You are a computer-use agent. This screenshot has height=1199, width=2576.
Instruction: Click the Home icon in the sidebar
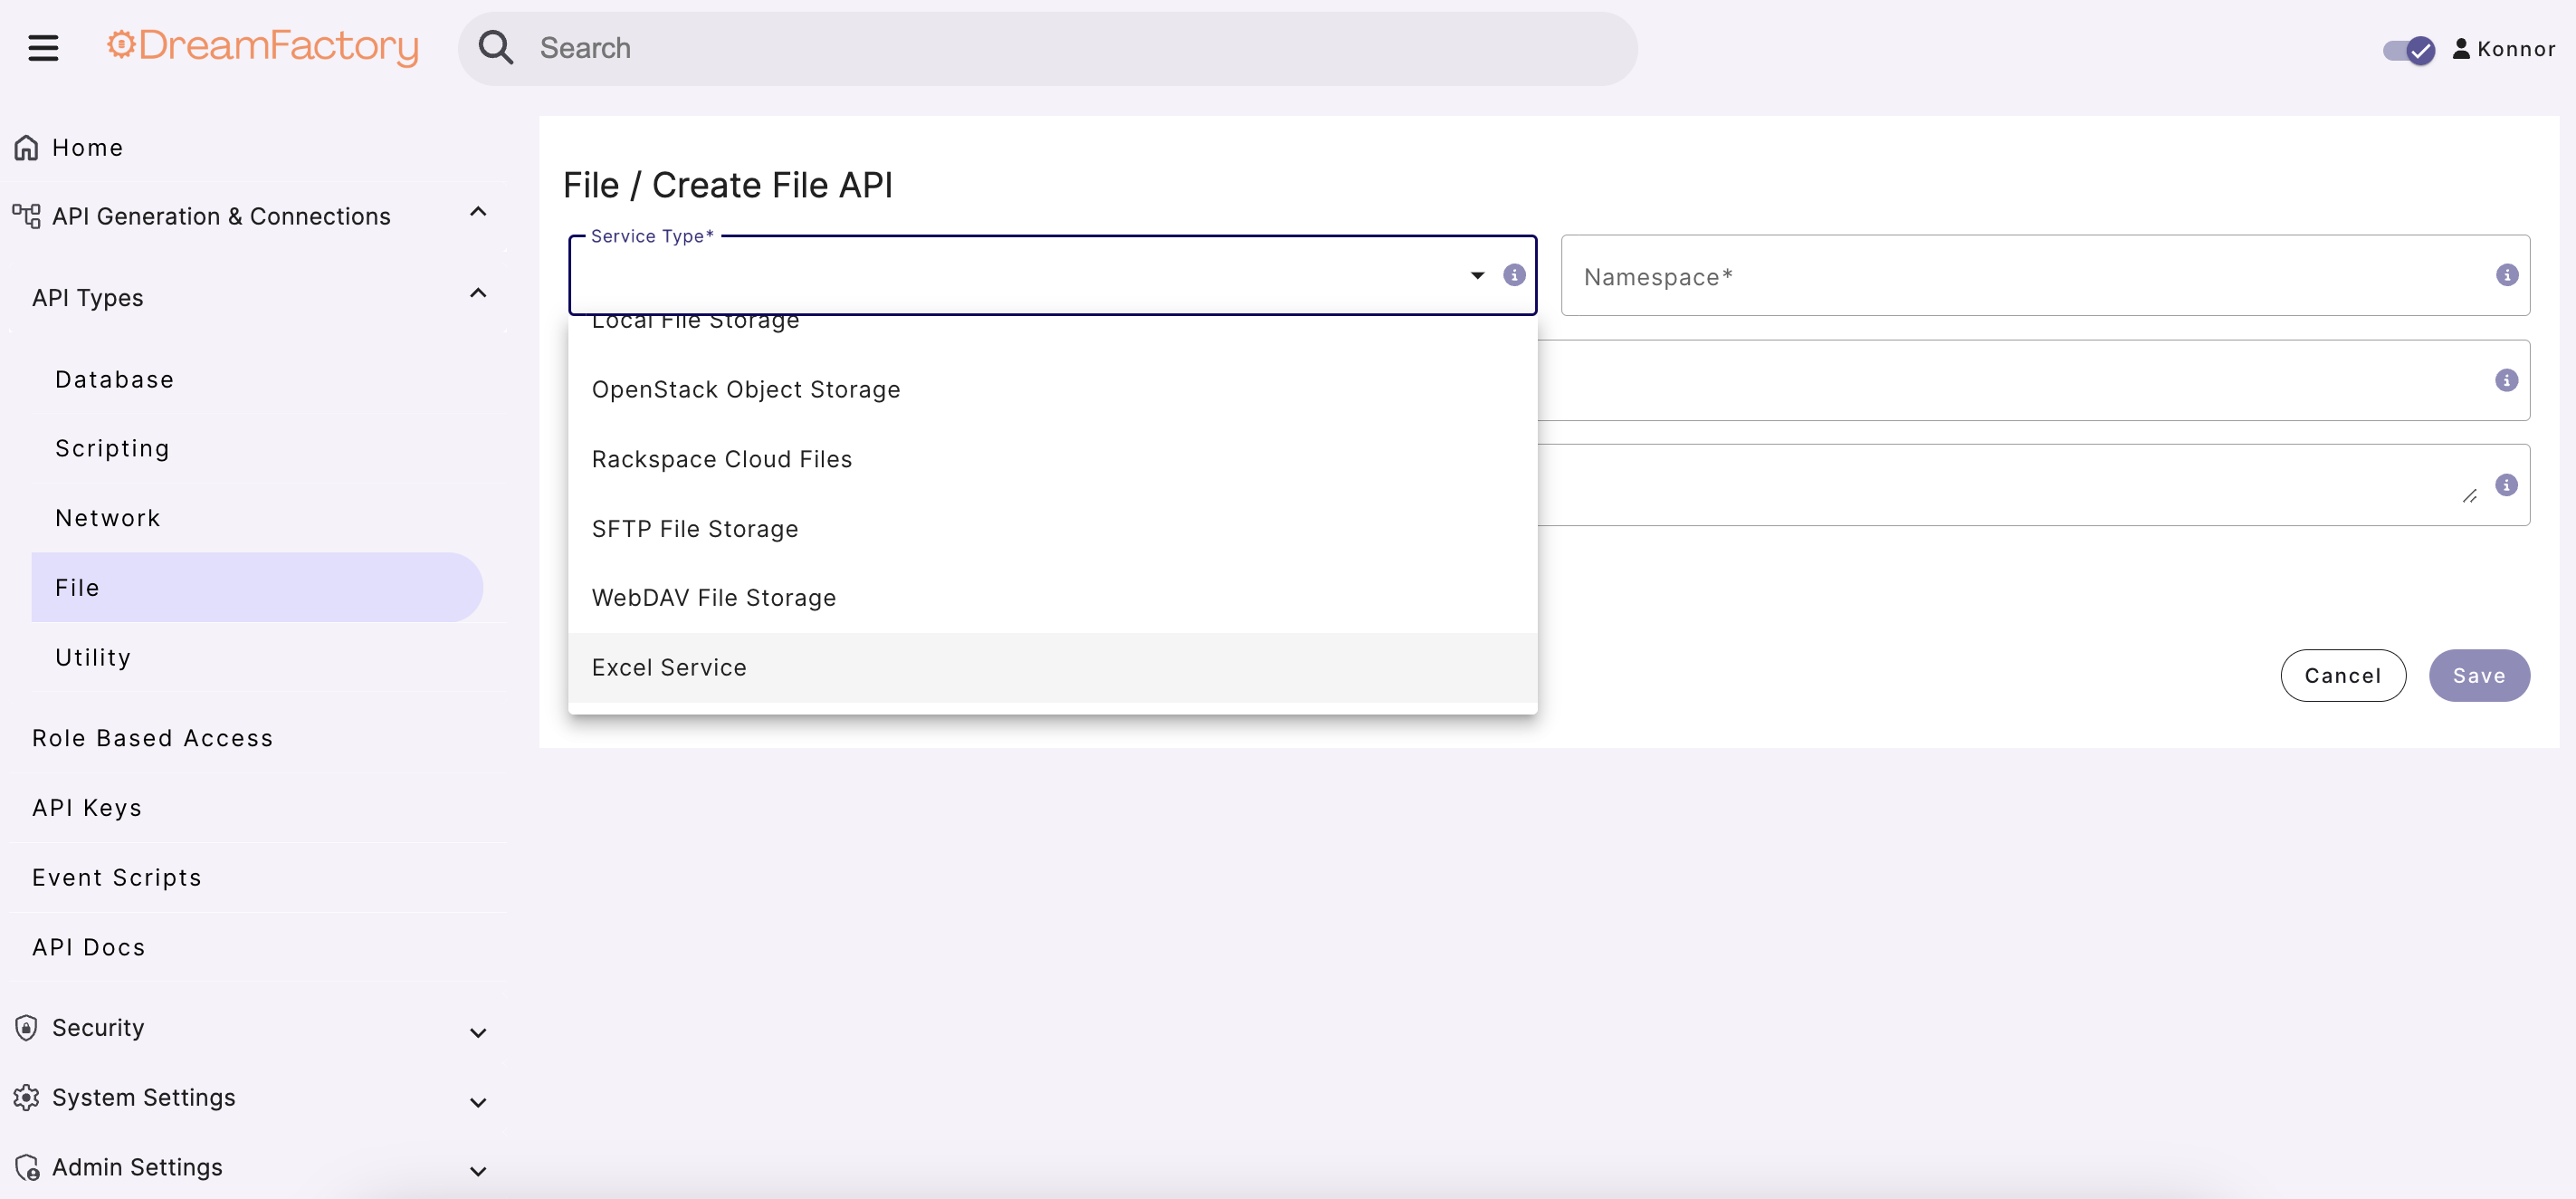point(24,146)
